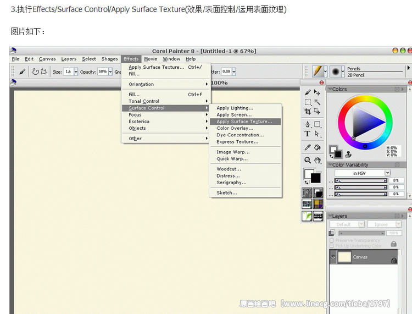
Task: Choose Apply Surface Texture in Surface Control submenu
Action: (x=246, y=122)
